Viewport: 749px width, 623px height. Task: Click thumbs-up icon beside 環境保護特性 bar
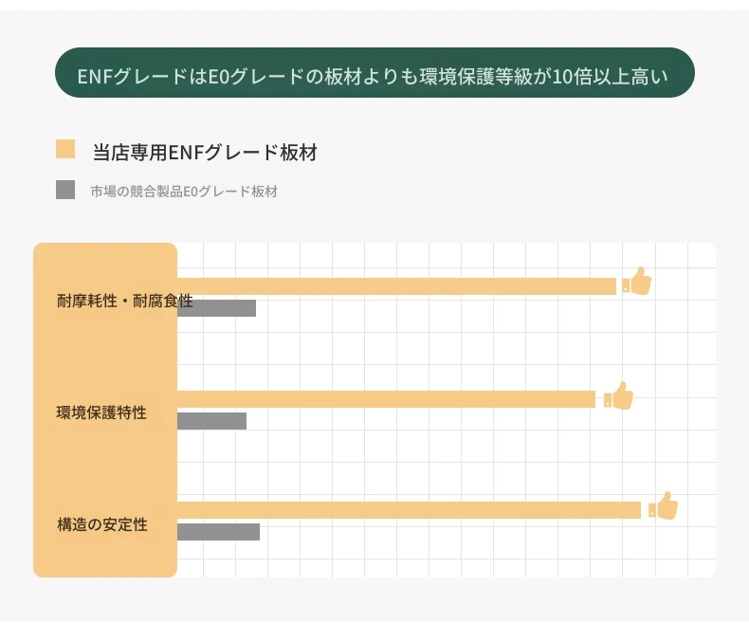pyautogui.click(x=619, y=395)
